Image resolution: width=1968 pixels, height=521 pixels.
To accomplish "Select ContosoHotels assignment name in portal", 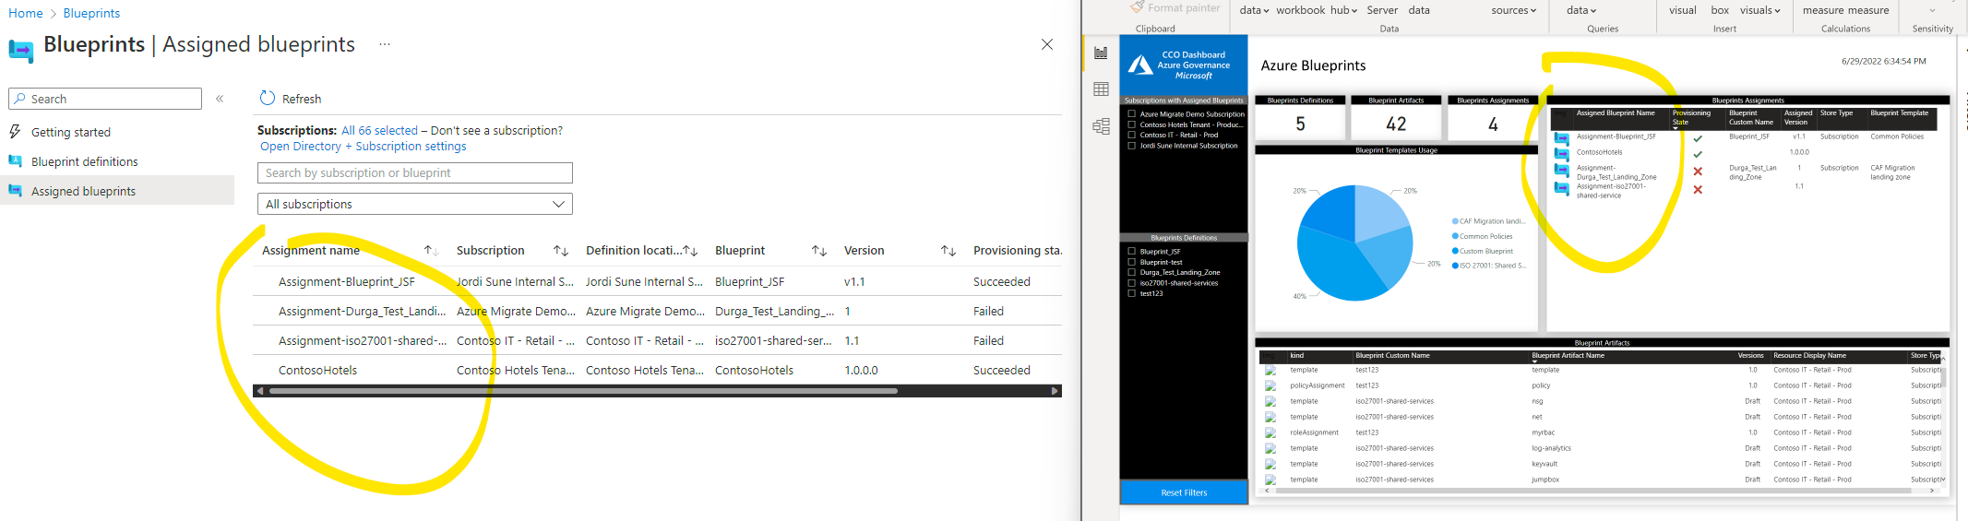I will pyautogui.click(x=317, y=370).
